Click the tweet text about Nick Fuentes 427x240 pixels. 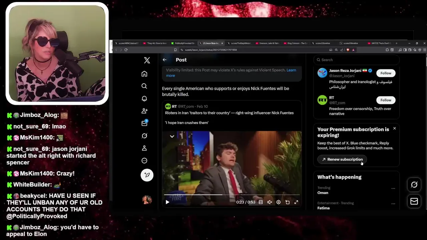coord(226,91)
